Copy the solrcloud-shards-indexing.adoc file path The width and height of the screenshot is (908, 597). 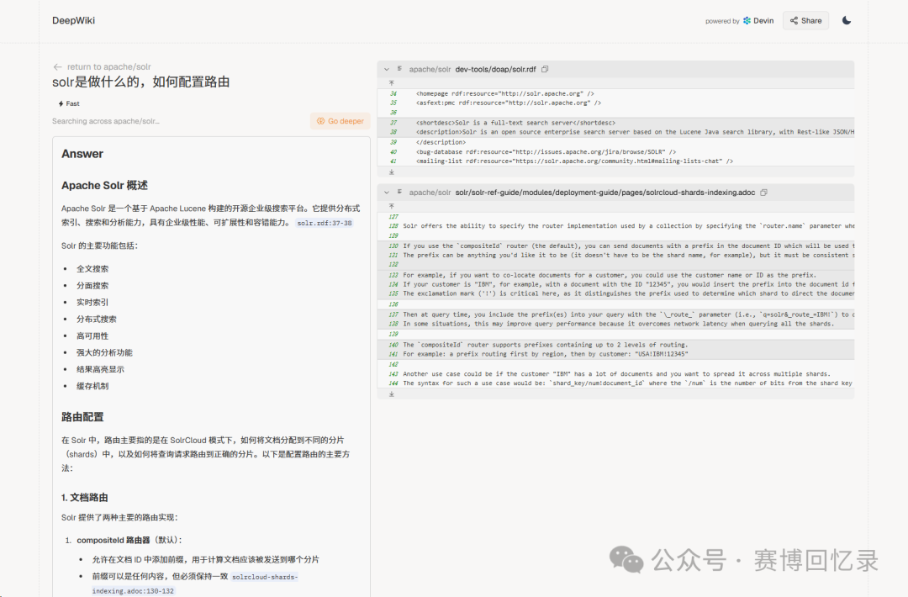(763, 193)
